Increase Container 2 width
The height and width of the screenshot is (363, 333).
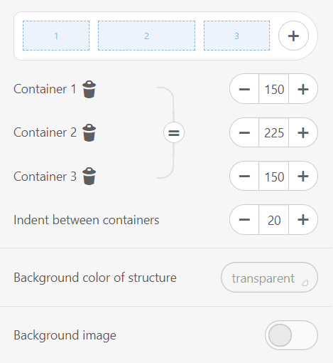click(x=303, y=132)
